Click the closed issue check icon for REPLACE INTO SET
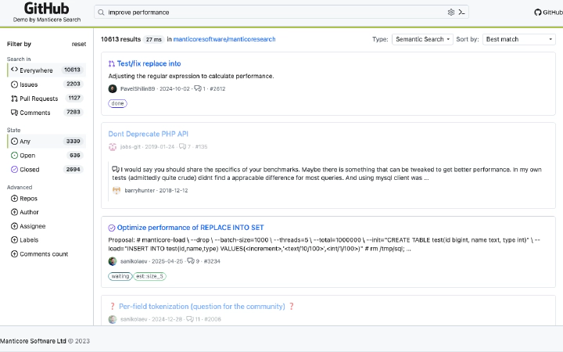 (112, 228)
